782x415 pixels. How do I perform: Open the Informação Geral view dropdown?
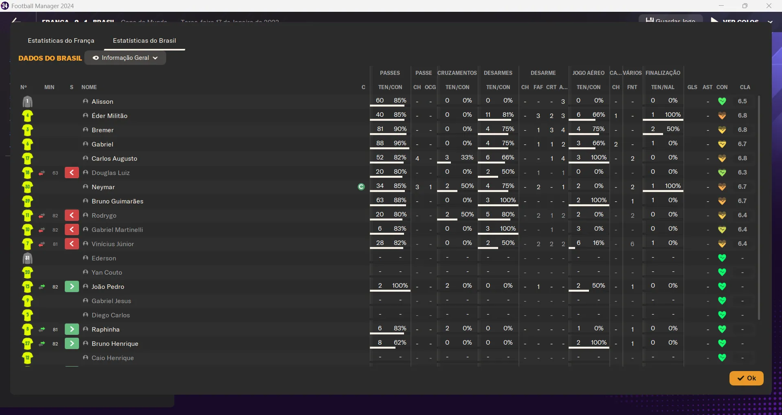click(125, 58)
